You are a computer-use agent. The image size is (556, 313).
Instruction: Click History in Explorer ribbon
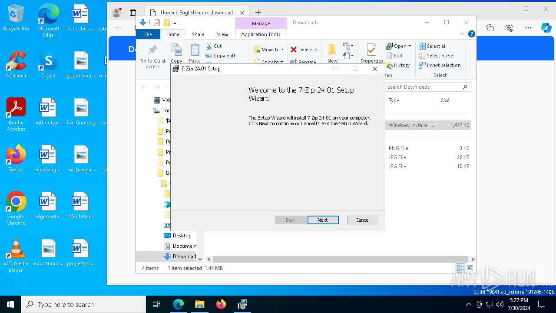[398, 65]
